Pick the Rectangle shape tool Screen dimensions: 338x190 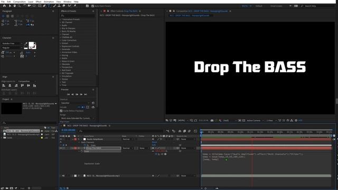[40, 6]
